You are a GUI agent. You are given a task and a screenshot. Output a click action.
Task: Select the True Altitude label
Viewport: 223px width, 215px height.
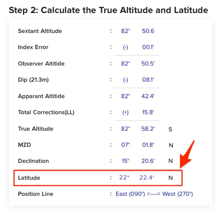[35, 129]
